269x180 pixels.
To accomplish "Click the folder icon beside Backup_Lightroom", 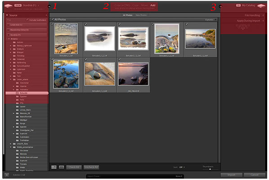I will 14,46.
